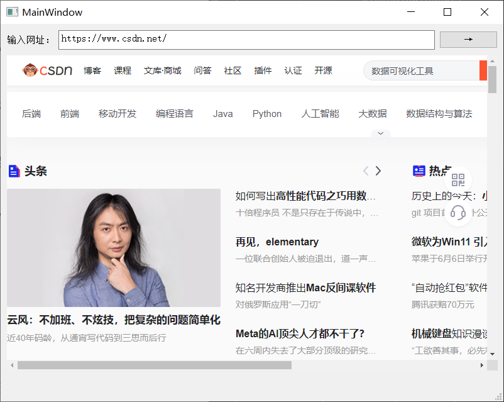Click the scroll down arrow
This screenshot has height=402, width=504.
coord(492,354)
